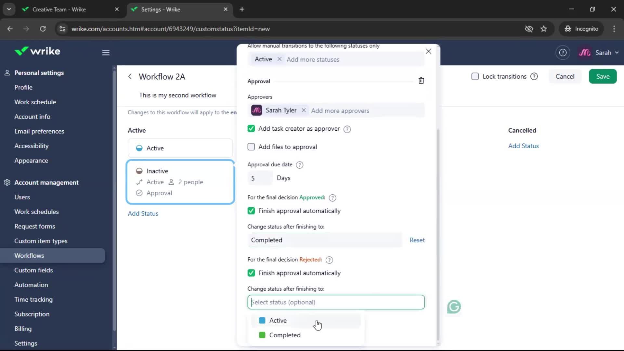Screen dimensions: 624x351
Task: Reload the browser page
Action: click(x=43, y=29)
